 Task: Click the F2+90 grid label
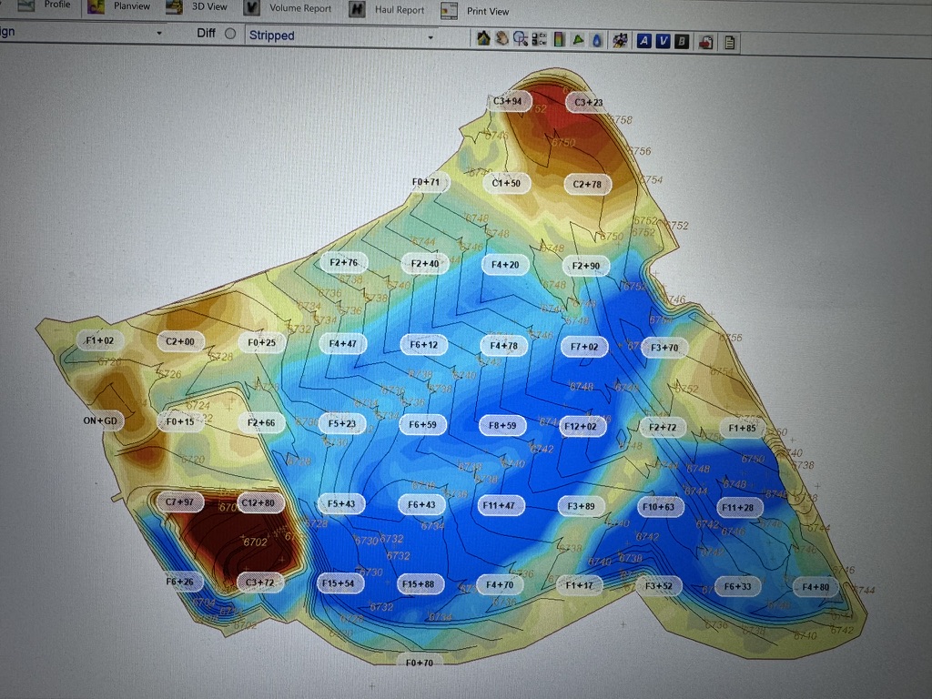pyautogui.click(x=586, y=267)
